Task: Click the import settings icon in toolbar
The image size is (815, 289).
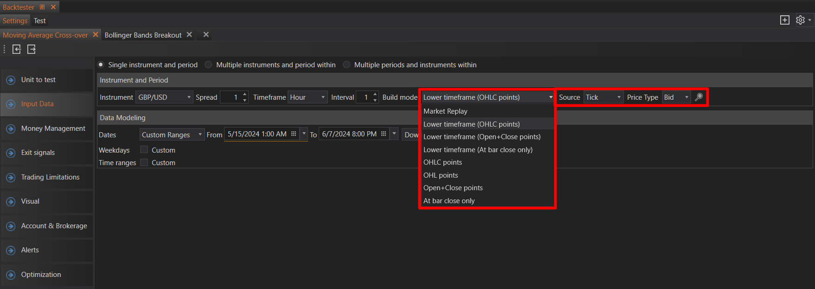Action: (x=17, y=49)
